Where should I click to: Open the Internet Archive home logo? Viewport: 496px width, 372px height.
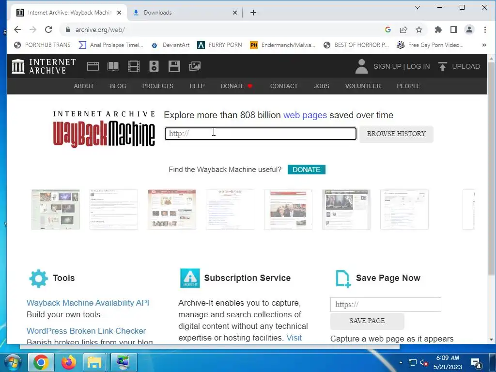(44, 66)
